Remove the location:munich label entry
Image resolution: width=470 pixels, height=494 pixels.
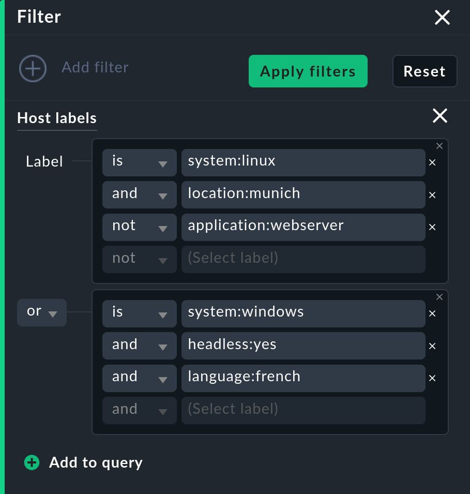[432, 195]
